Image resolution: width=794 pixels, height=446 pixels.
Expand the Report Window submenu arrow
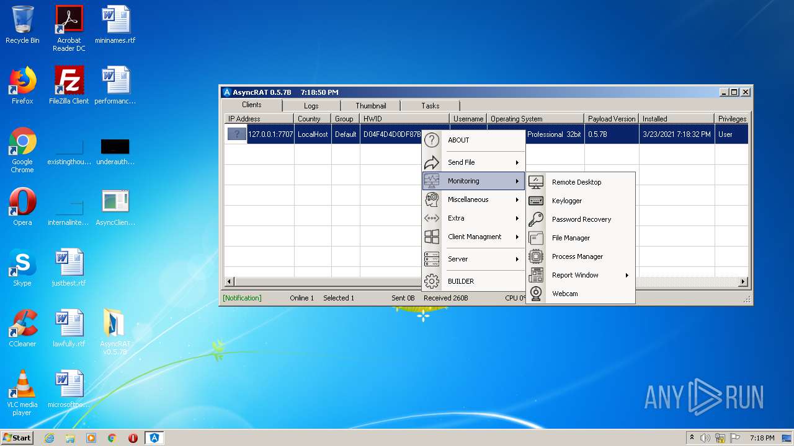pos(627,275)
